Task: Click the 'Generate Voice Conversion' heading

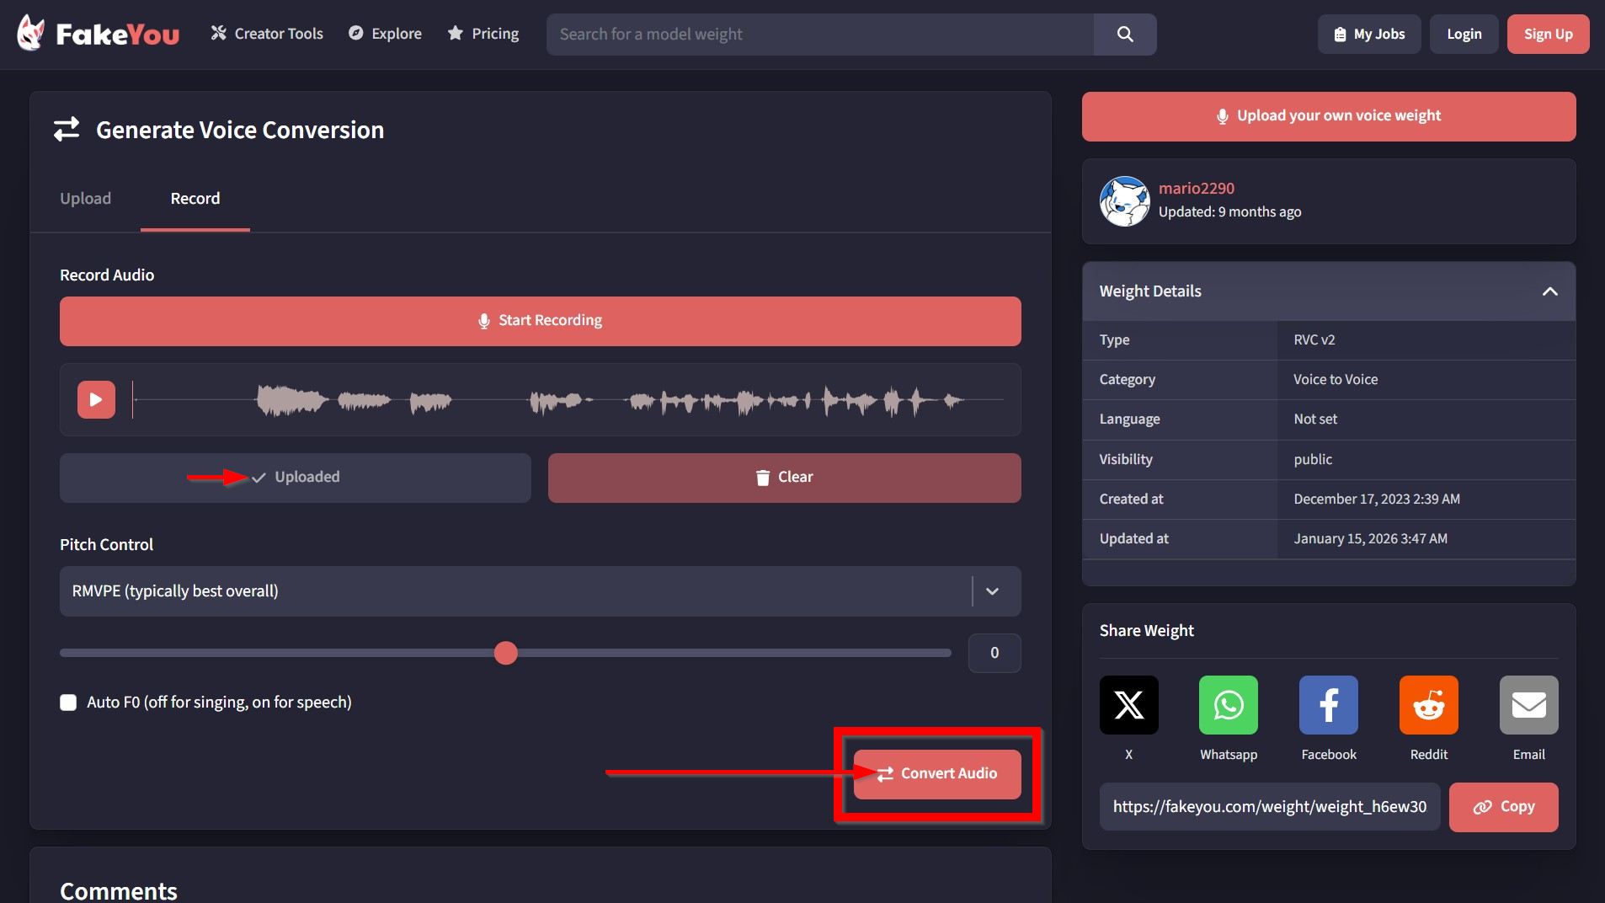Action: 240,130
